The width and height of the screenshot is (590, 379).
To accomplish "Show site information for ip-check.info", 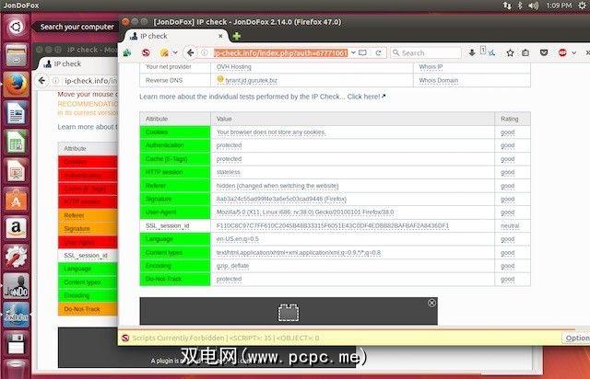I will tap(205, 53).
